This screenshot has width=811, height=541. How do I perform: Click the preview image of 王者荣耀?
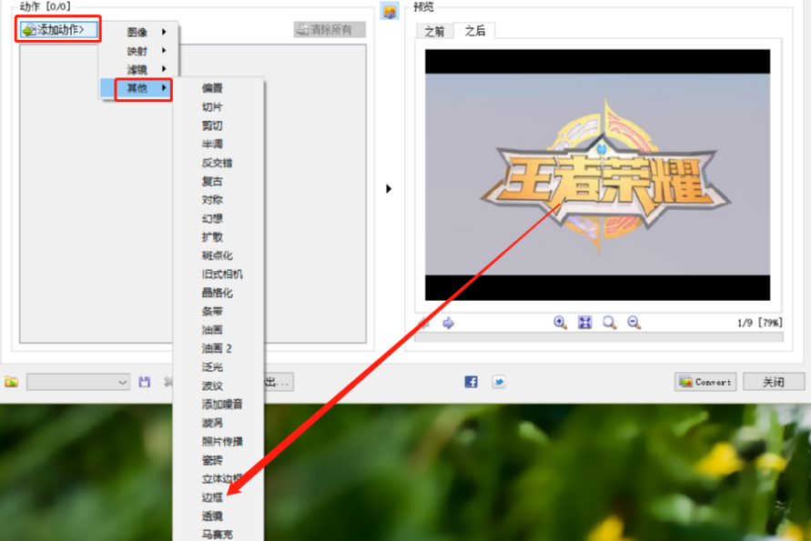[597, 175]
